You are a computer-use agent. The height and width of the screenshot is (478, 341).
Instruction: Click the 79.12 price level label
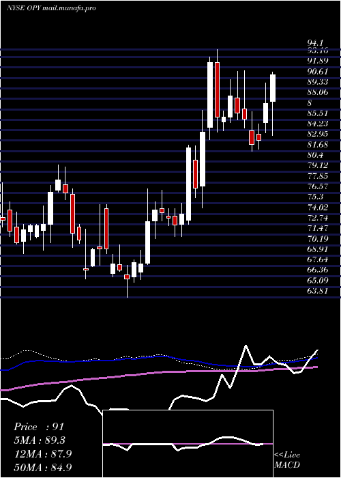point(318,165)
